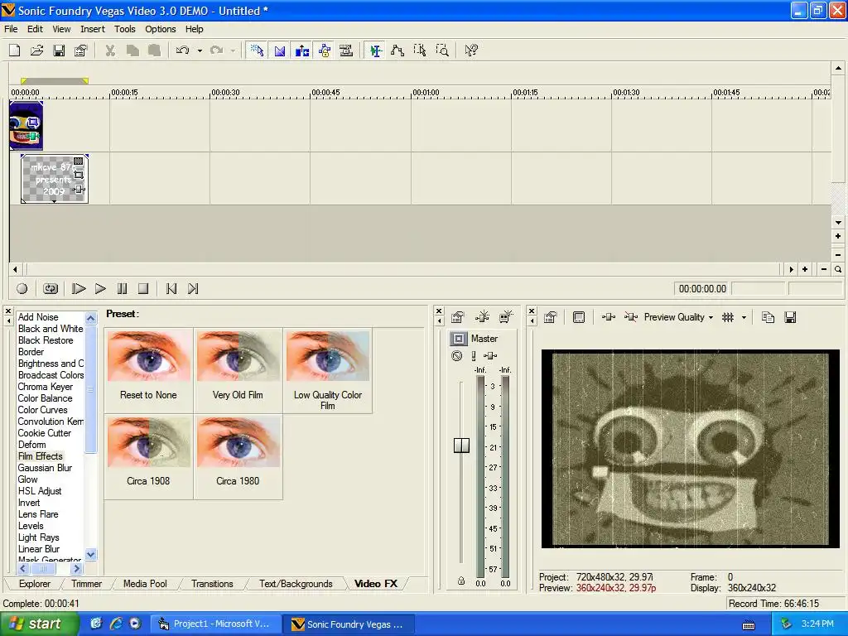Toggle Lock Envelopes to Events button

(x=324, y=51)
